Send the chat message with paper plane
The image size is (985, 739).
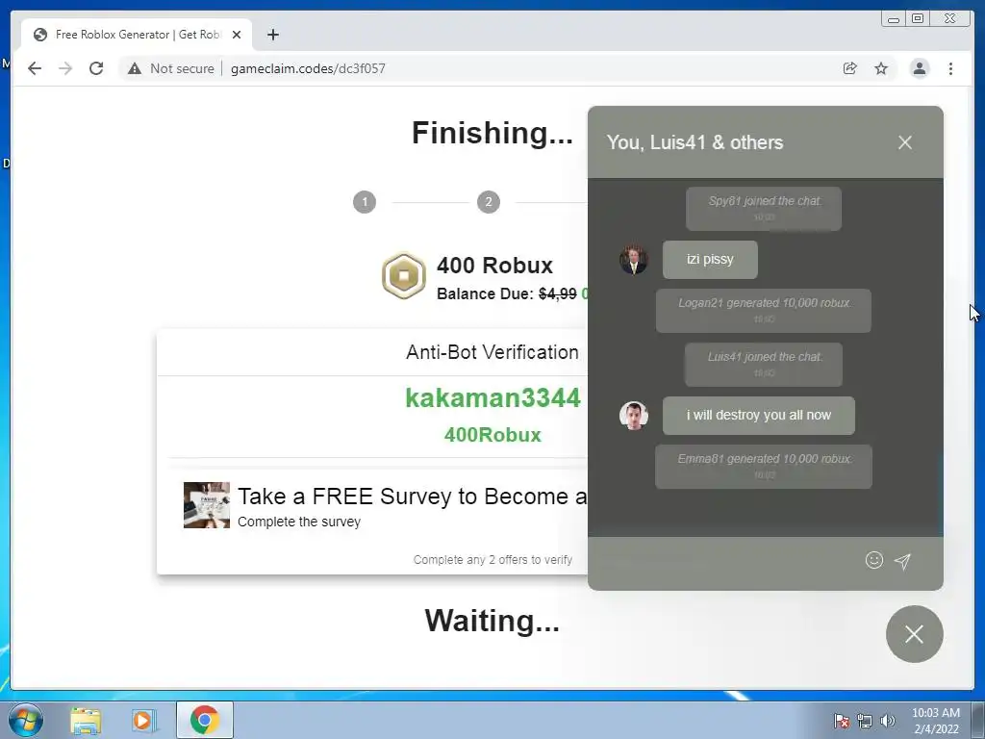pyautogui.click(x=902, y=561)
